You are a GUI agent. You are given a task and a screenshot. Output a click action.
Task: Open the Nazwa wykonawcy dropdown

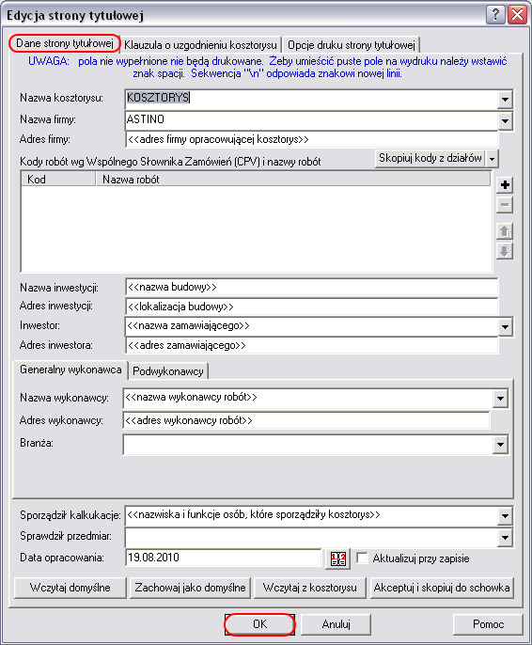click(x=500, y=399)
